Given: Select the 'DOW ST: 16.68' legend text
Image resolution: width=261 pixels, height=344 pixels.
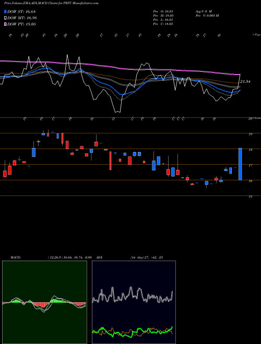Looking at the screenshot, I should pos(21,11).
